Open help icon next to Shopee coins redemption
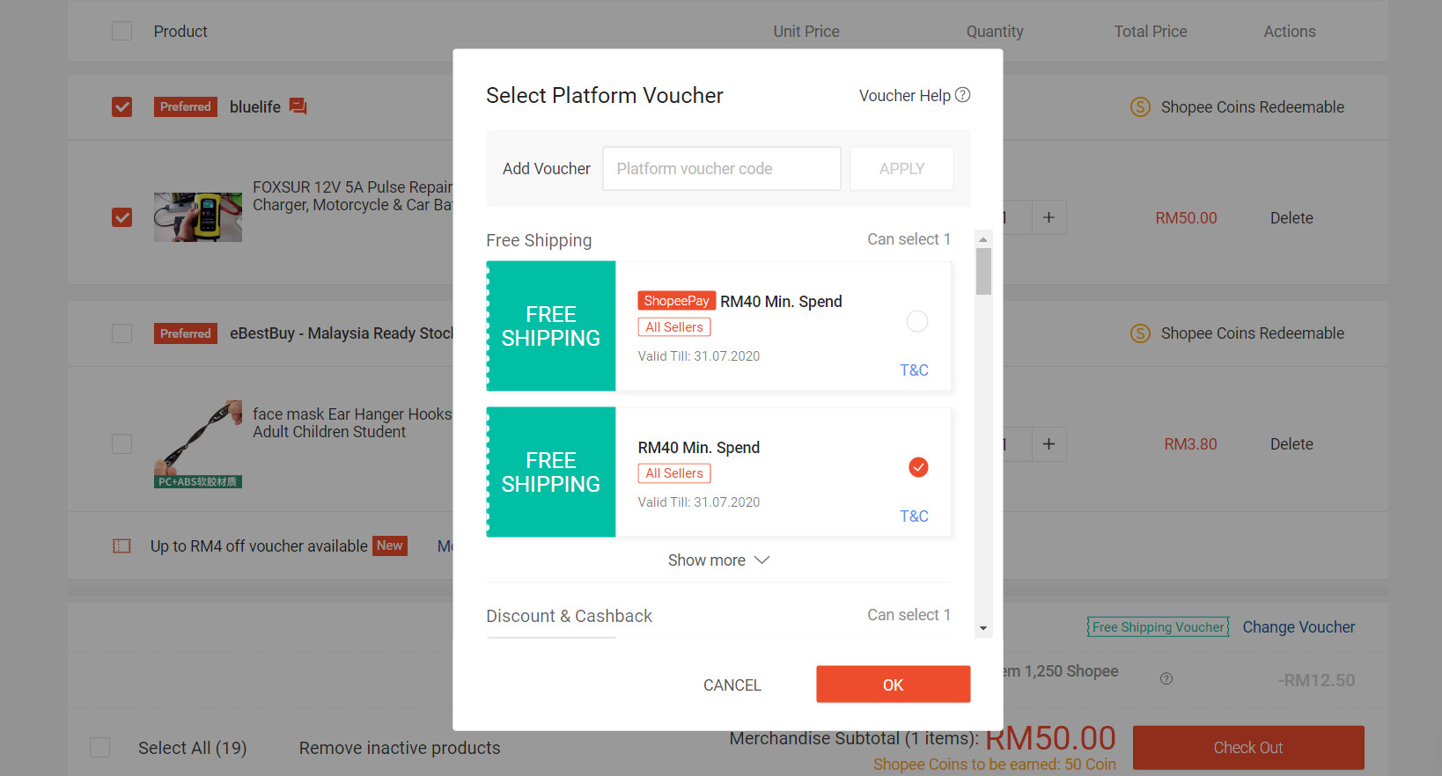 pos(1166,678)
